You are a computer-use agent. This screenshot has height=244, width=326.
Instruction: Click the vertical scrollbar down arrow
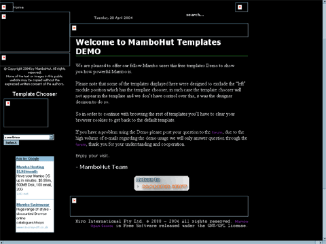tap(324, 239)
